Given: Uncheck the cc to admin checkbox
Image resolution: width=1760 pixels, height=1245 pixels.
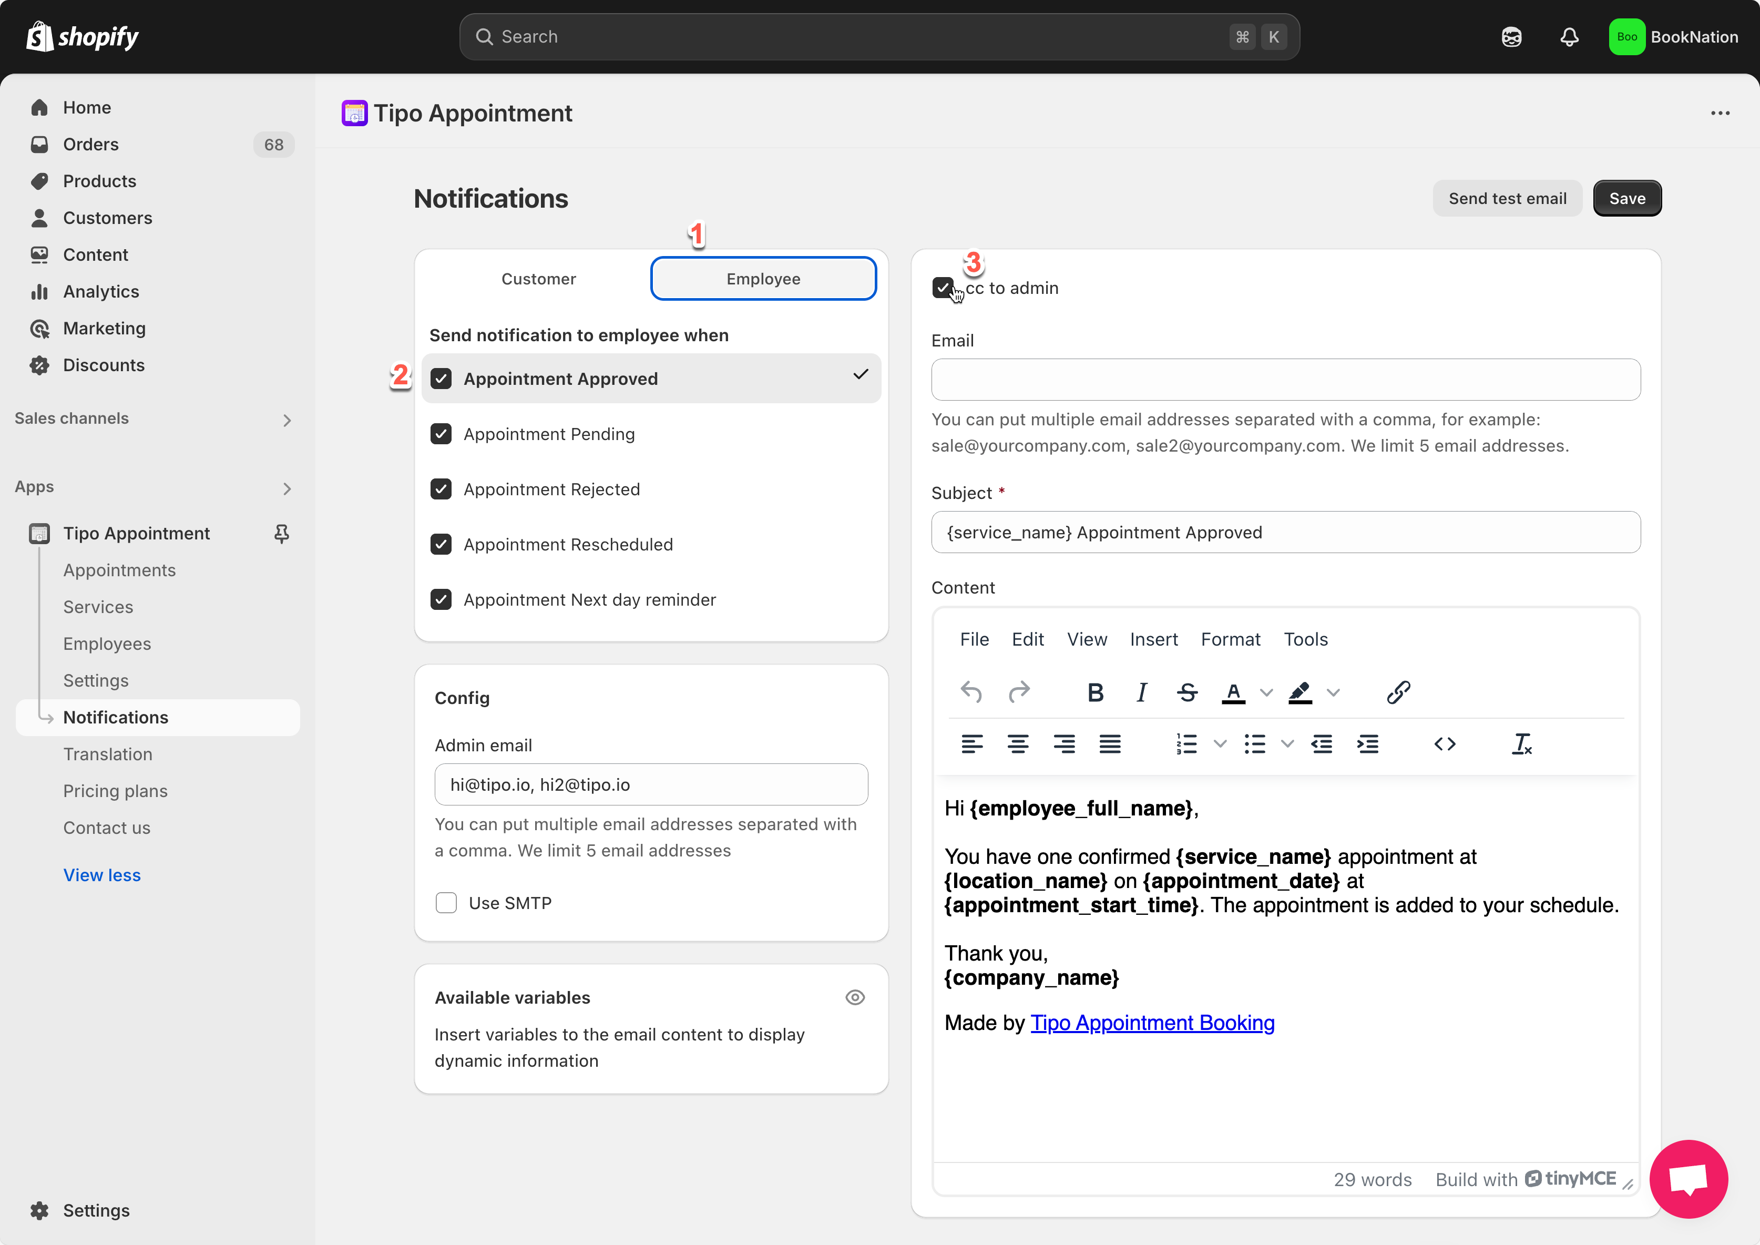Looking at the screenshot, I should (943, 288).
